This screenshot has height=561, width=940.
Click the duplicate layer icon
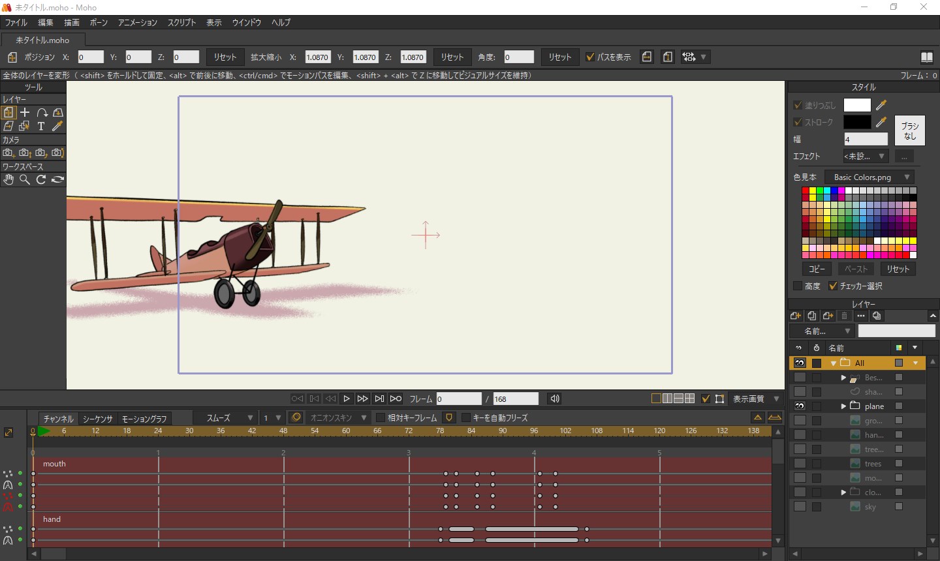812,316
